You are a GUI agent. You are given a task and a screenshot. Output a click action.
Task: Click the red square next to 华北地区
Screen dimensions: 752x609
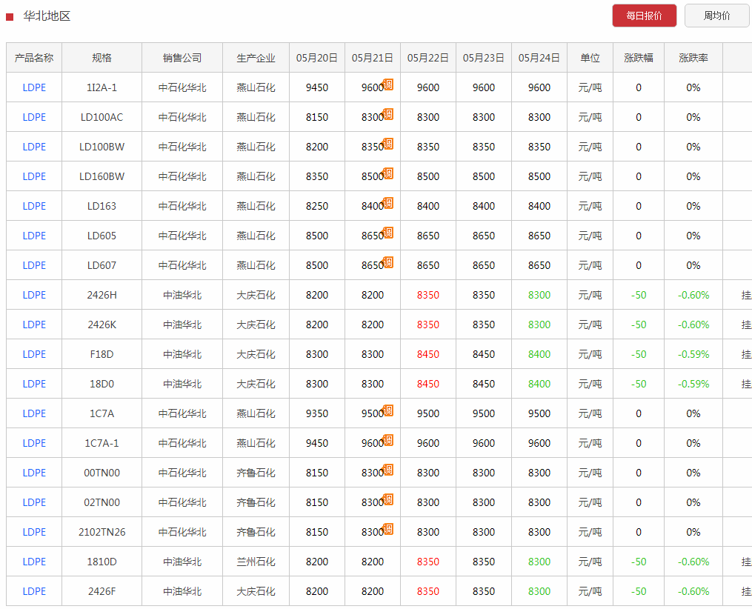pyautogui.click(x=10, y=17)
